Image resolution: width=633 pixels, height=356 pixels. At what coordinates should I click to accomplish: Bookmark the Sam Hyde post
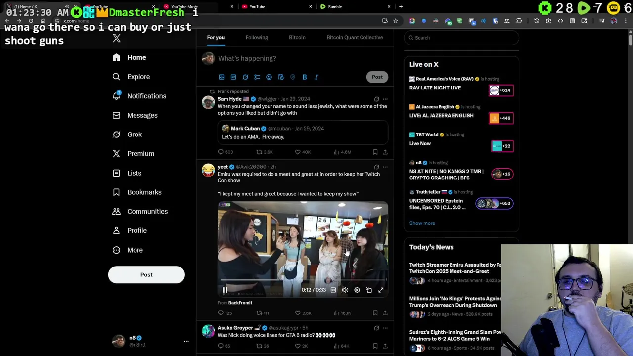pyautogui.click(x=375, y=152)
